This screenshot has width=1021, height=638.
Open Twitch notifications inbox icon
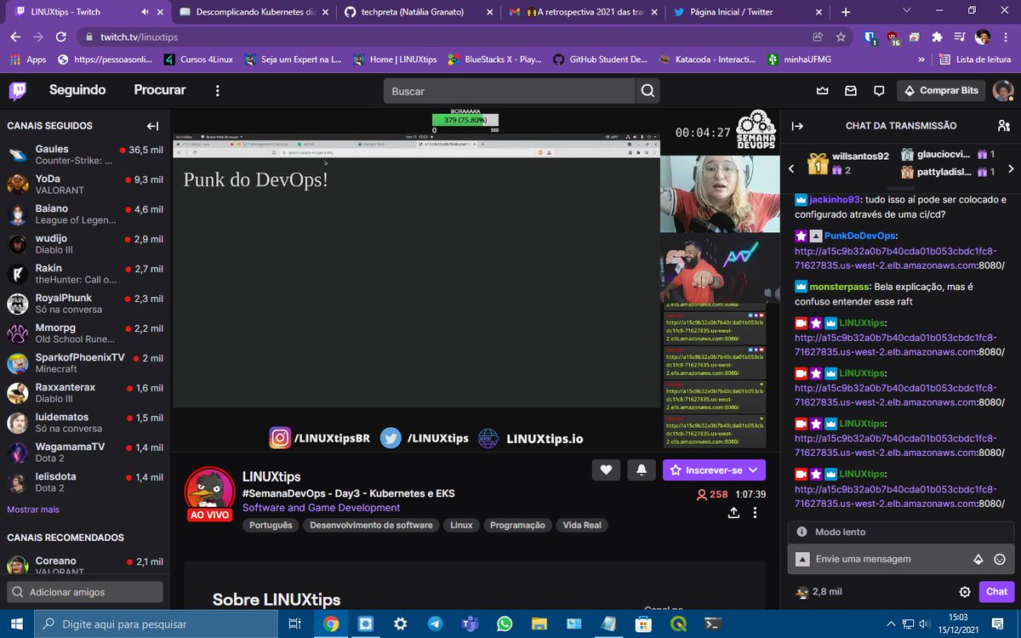(851, 90)
